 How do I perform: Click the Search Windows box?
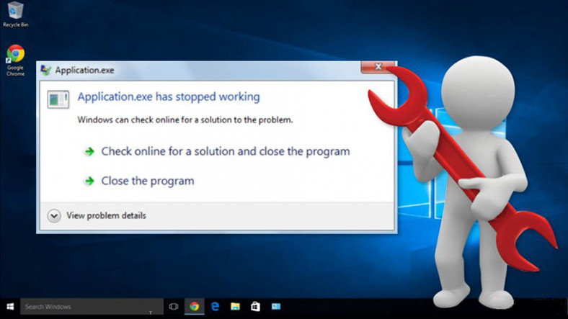[x=79, y=307]
